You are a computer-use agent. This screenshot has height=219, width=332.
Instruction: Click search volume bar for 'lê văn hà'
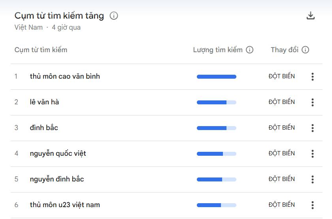(216, 102)
